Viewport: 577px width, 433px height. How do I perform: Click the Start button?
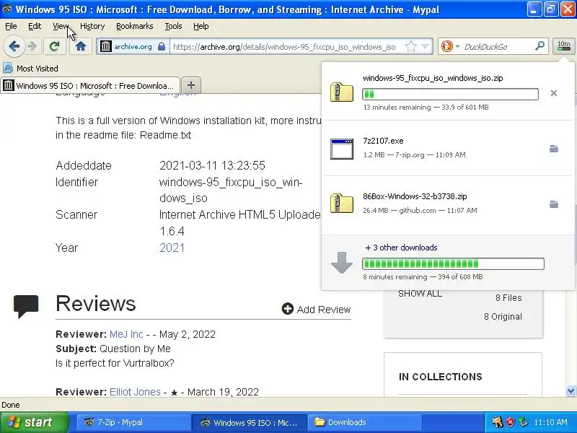pos(34,422)
